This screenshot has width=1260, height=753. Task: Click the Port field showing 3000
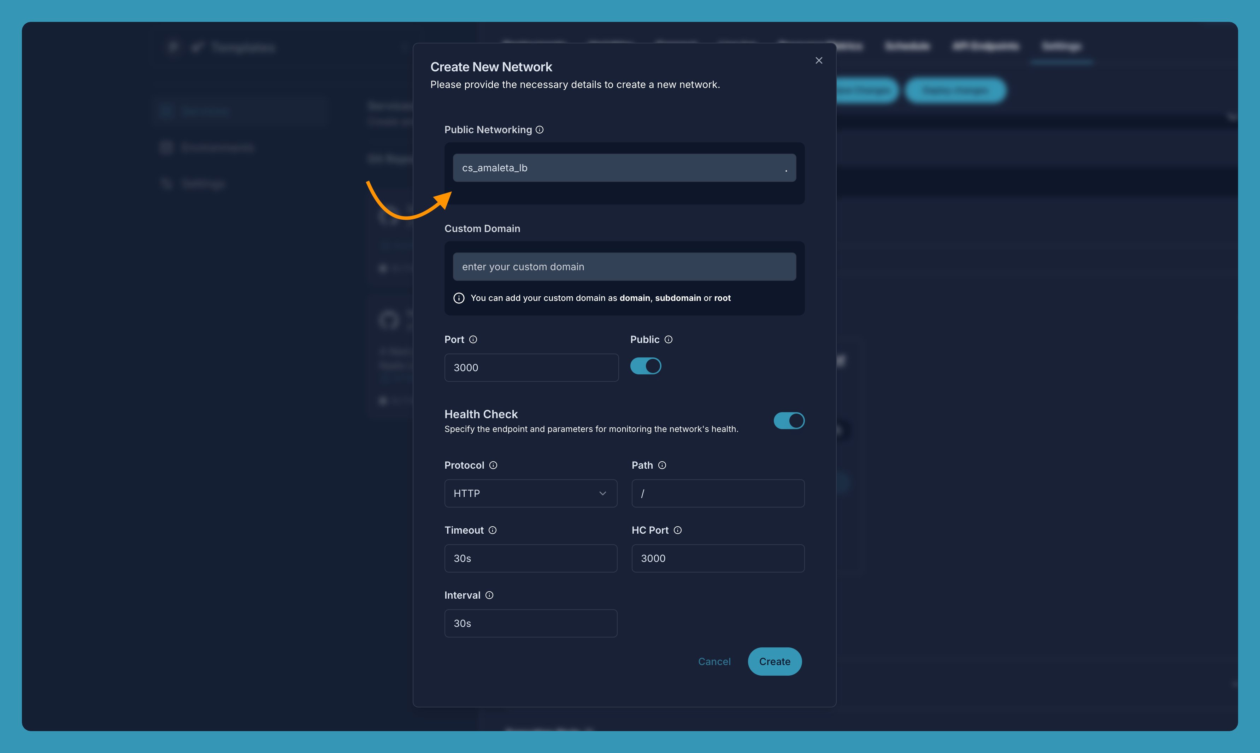coord(531,368)
